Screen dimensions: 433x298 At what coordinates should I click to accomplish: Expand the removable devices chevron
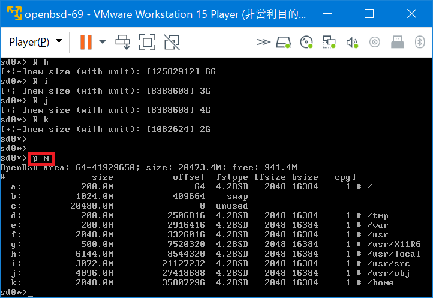click(263, 42)
